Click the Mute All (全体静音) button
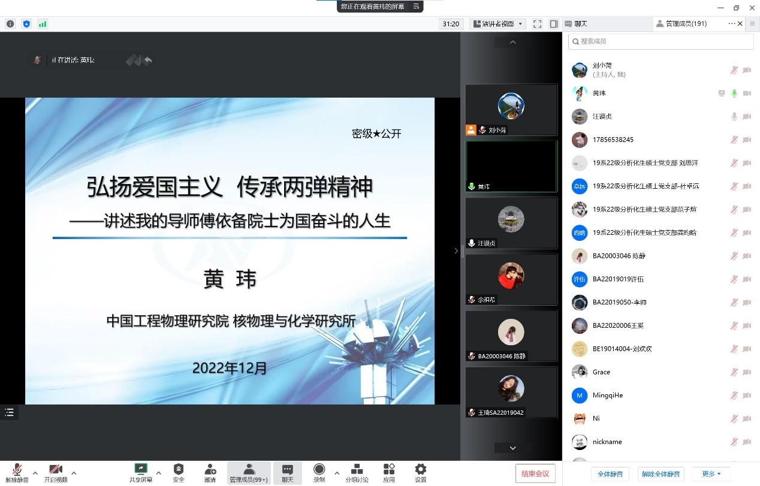This screenshot has width=760, height=486. point(610,474)
